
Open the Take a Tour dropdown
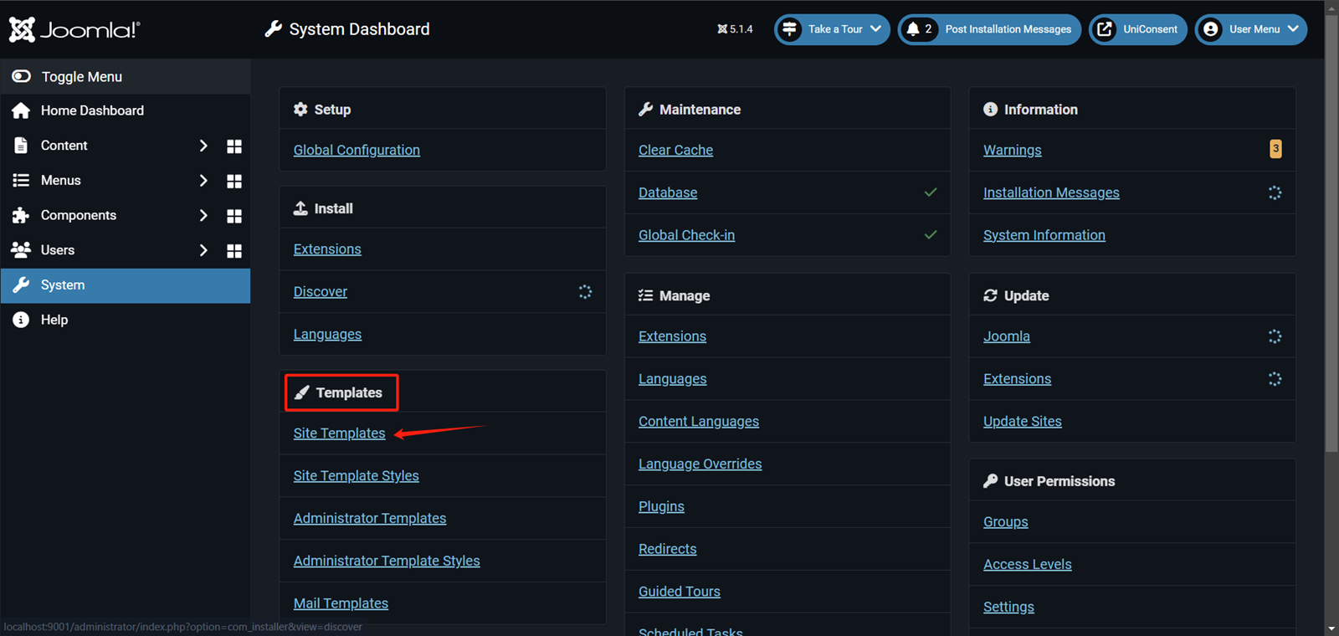[x=832, y=29]
